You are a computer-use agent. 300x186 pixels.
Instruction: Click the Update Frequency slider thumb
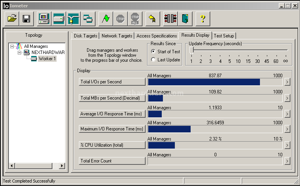pyautogui.click(x=191, y=51)
